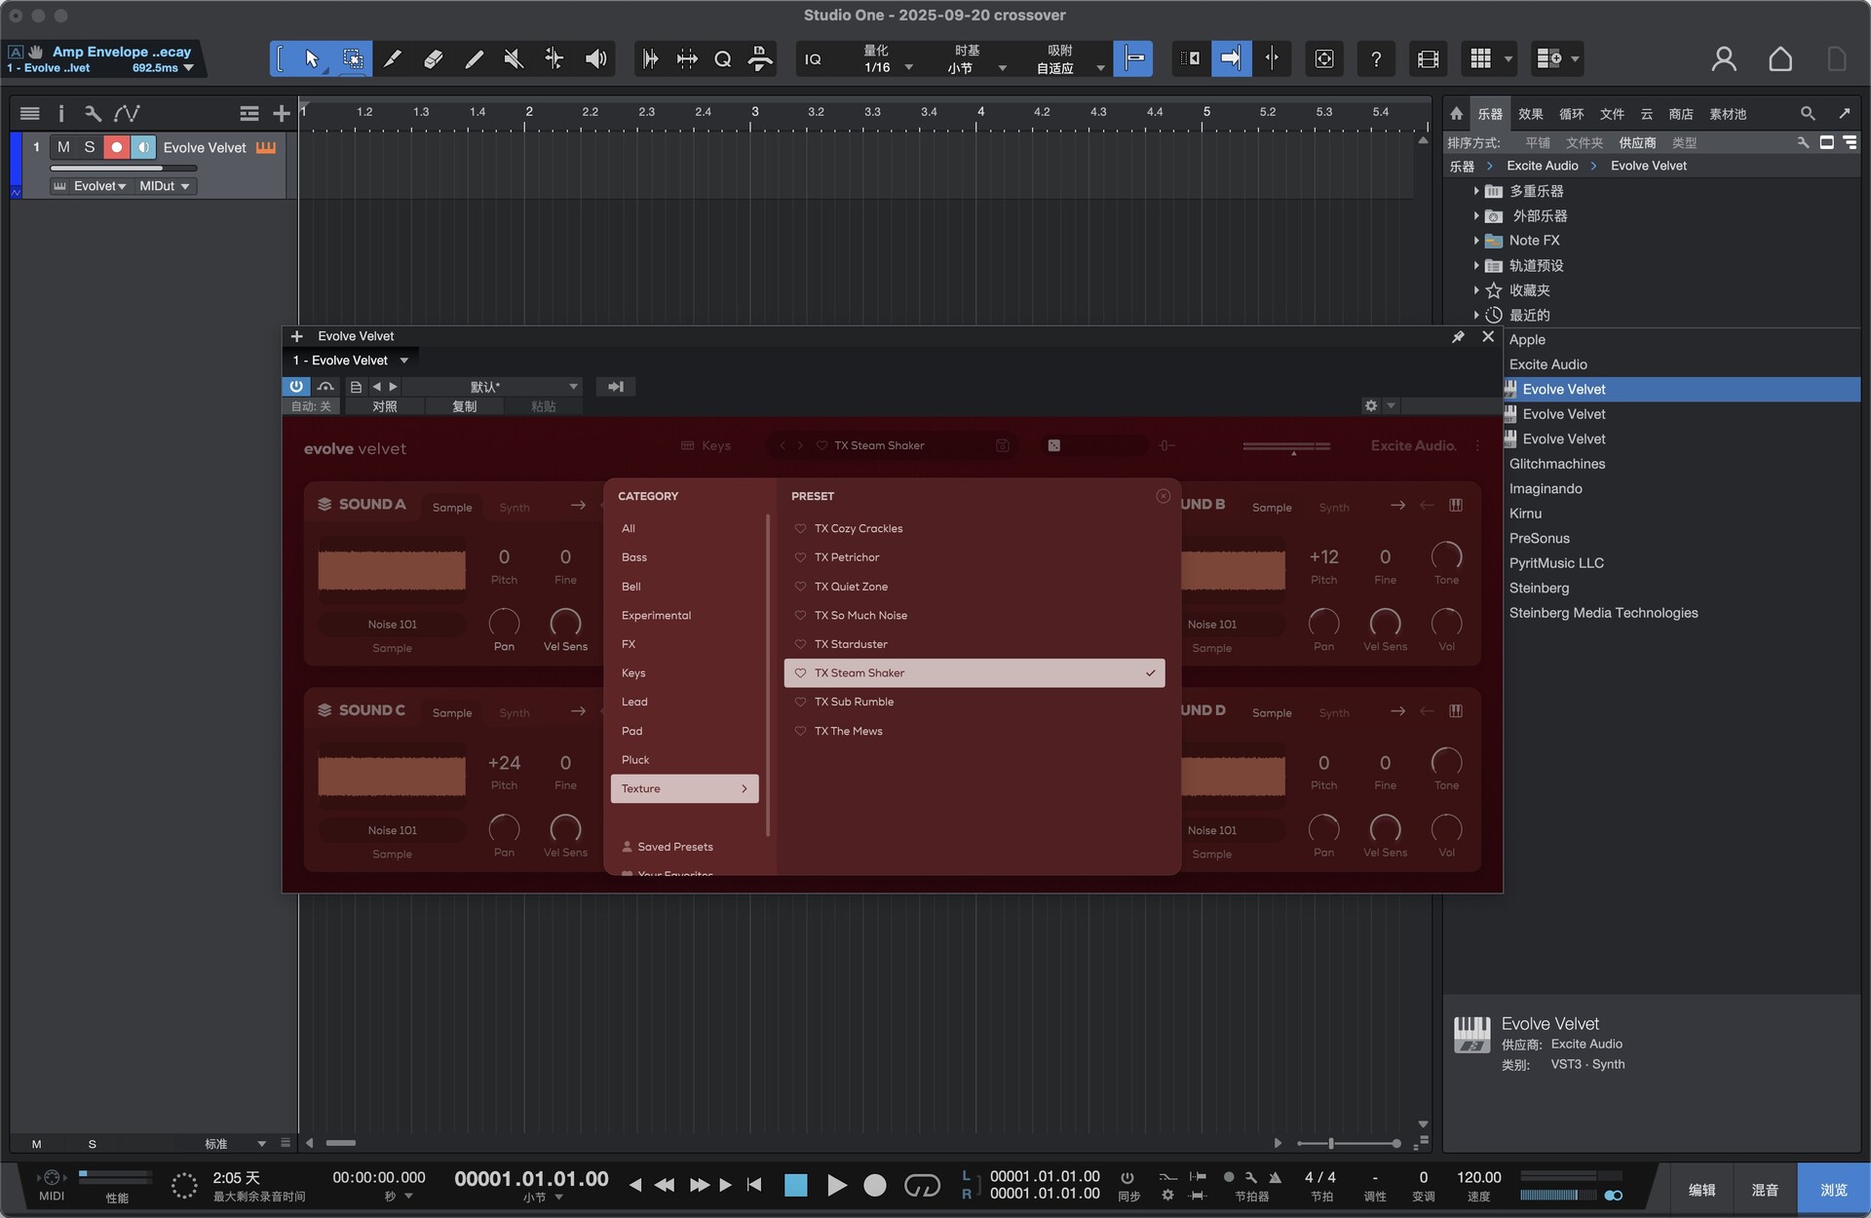Close the preset browser popup

pyautogui.click(x=1163, y=496)
